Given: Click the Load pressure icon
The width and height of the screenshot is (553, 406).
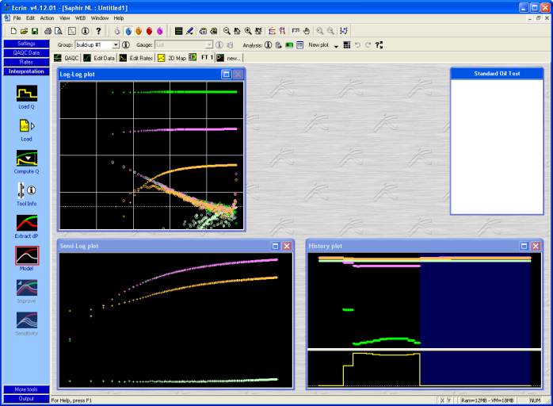Looking at the screenshot, I should point(26,125).
